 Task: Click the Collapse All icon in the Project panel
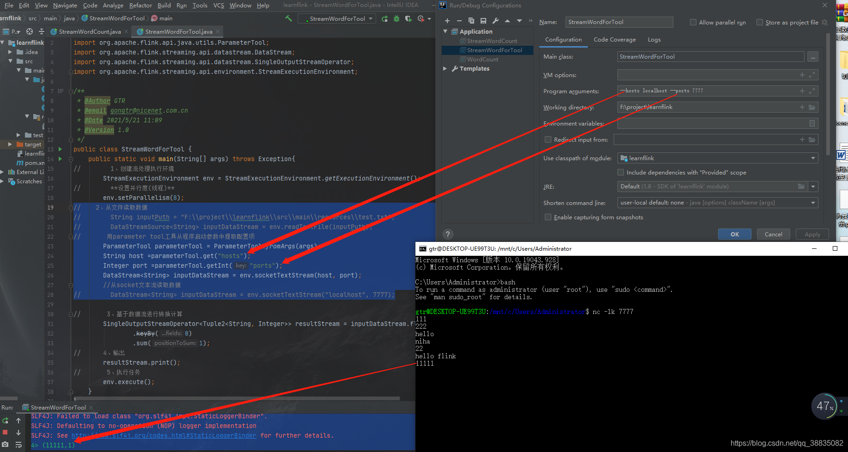click(41, 31)
